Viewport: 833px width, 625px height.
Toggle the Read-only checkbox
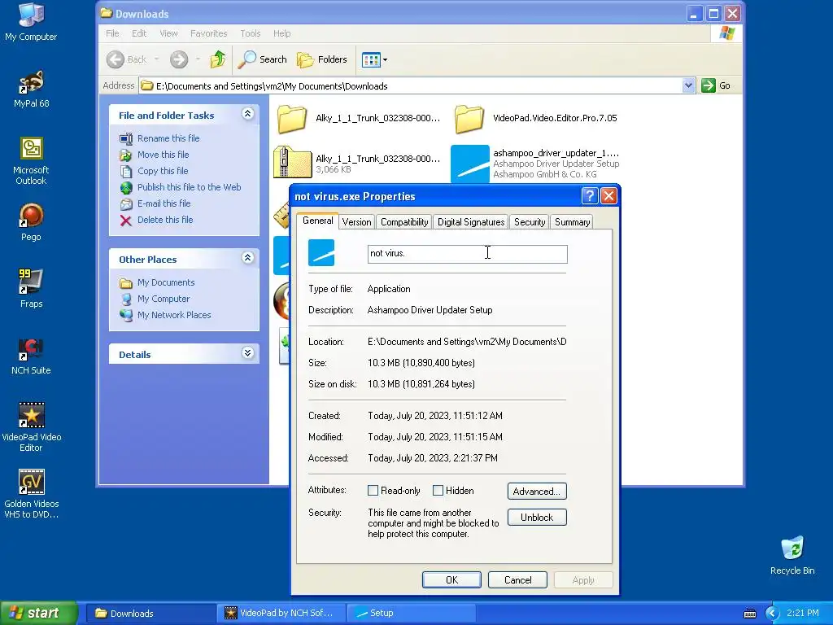click(373, 491)
